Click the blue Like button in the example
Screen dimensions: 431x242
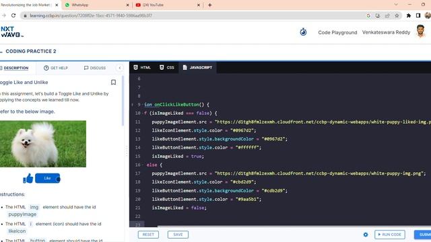pos(48,178)
